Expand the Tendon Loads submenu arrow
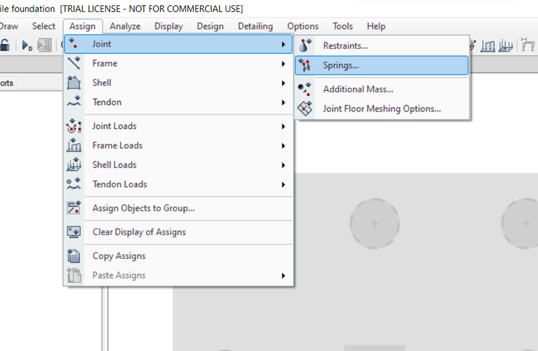This screenshot has width=538, height=351. pyautogui.click(x=283, y=185)
